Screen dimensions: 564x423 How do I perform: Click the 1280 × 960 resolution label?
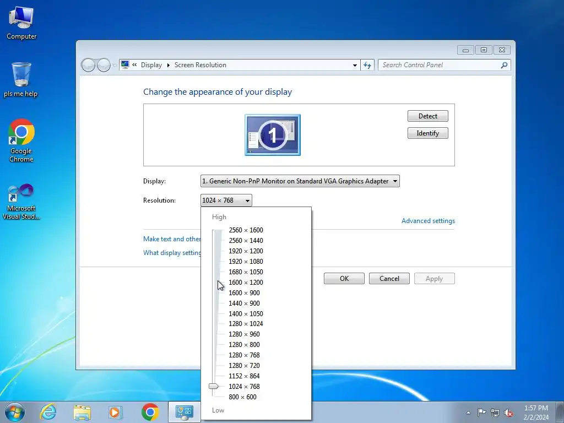point(244,334)
